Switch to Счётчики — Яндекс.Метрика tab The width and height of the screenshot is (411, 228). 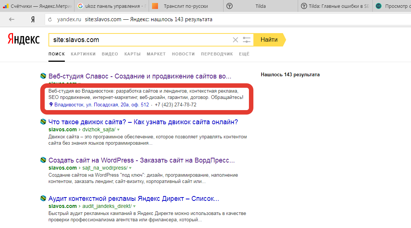point(37,6)
